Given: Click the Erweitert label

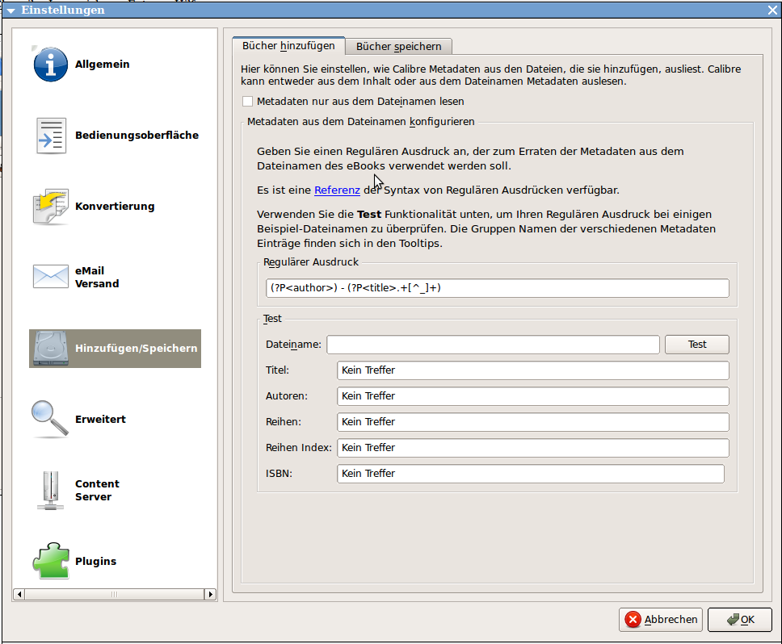Looking at the screenshot, I should coord(100,420).
